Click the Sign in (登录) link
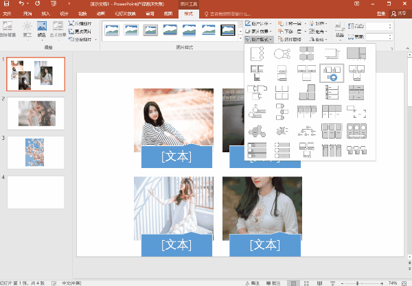The image size is (412, 286). [x=381, y=14]
